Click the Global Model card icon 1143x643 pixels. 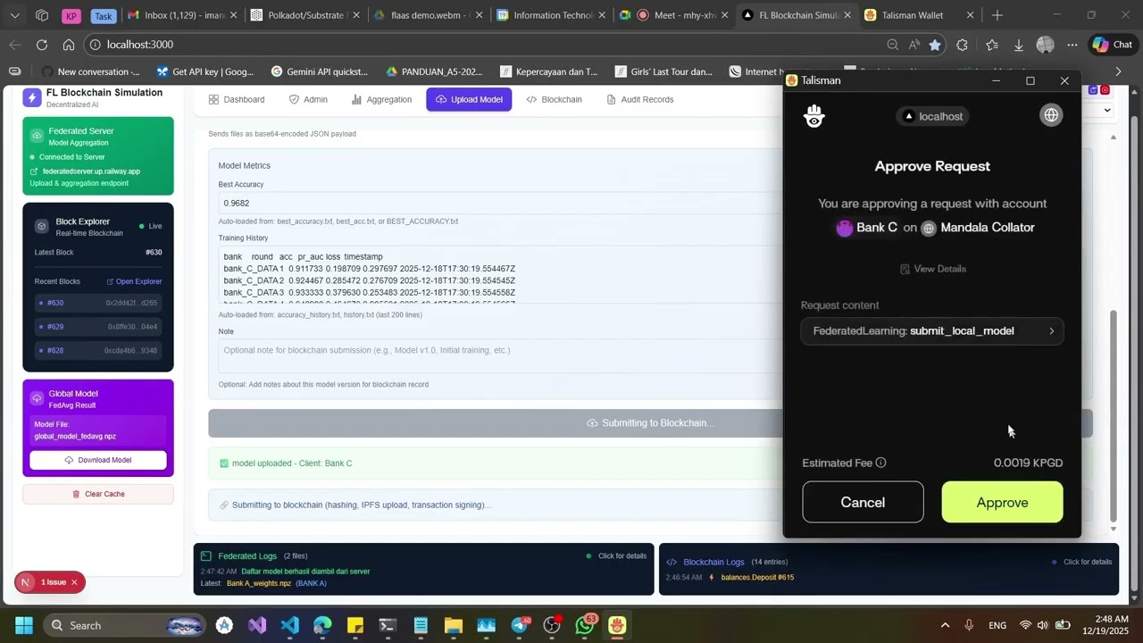click(37, 398)
